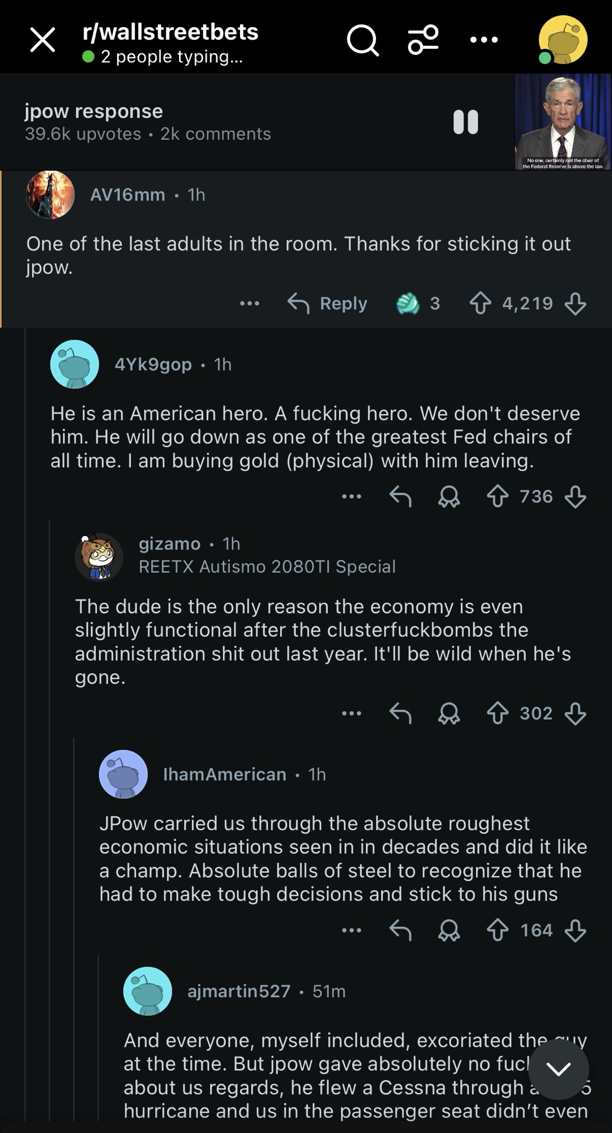Downvote gizamo's comment
This screenshot has height=1133, width=612.
(575, 713)
